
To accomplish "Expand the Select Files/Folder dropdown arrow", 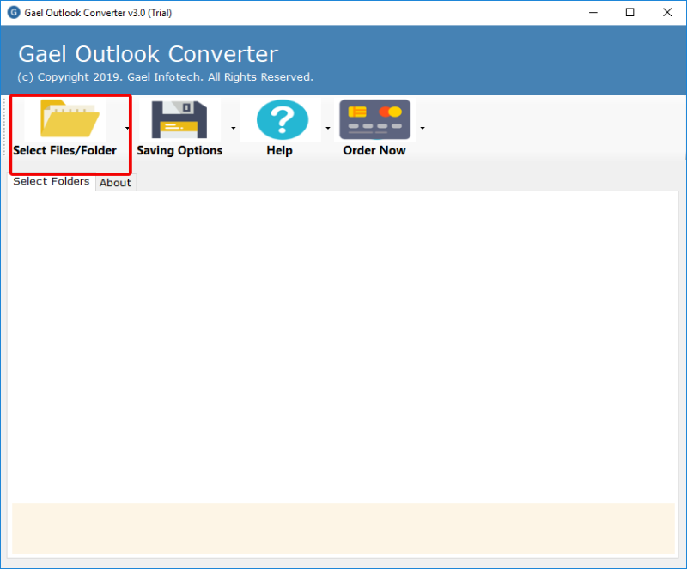I will 127,129.
